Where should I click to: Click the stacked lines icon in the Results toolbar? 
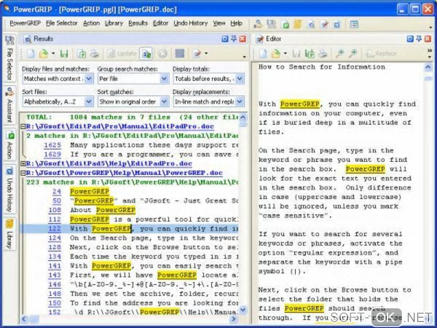180,54
